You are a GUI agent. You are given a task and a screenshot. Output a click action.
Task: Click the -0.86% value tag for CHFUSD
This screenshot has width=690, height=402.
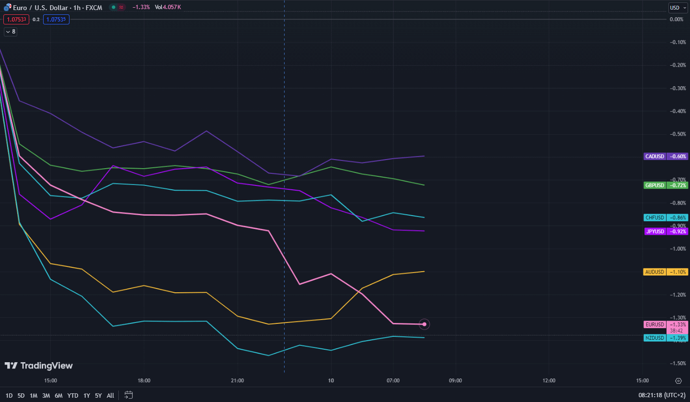pos(678,218)
